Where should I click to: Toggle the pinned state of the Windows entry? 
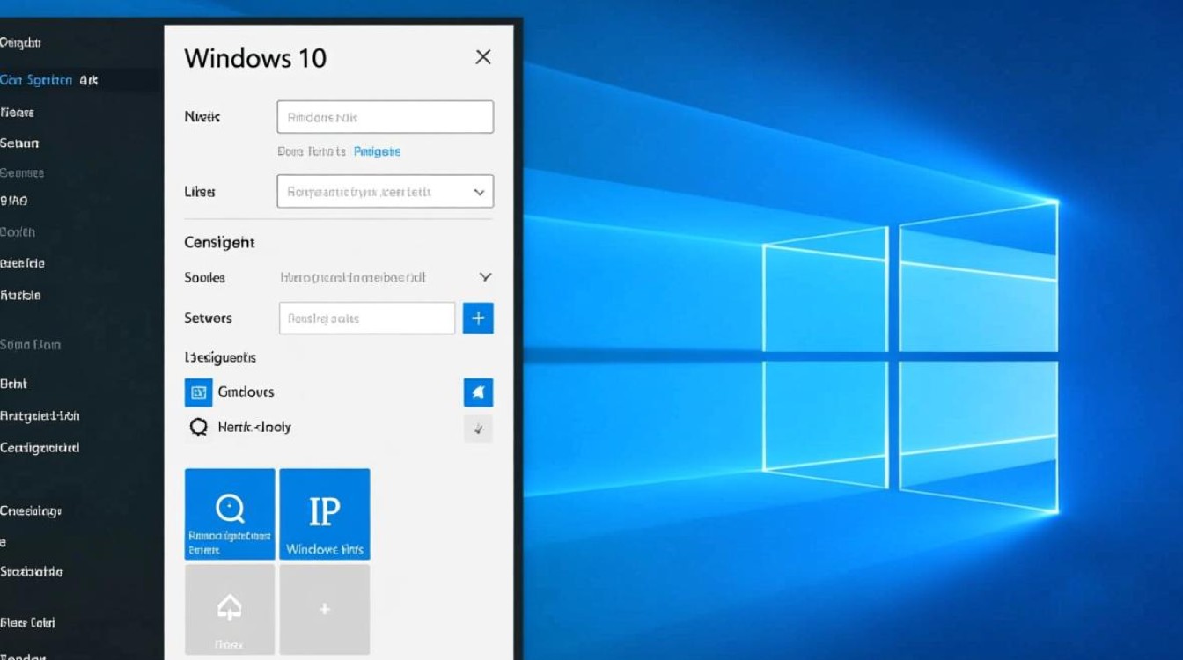click(x=478, y=392)
